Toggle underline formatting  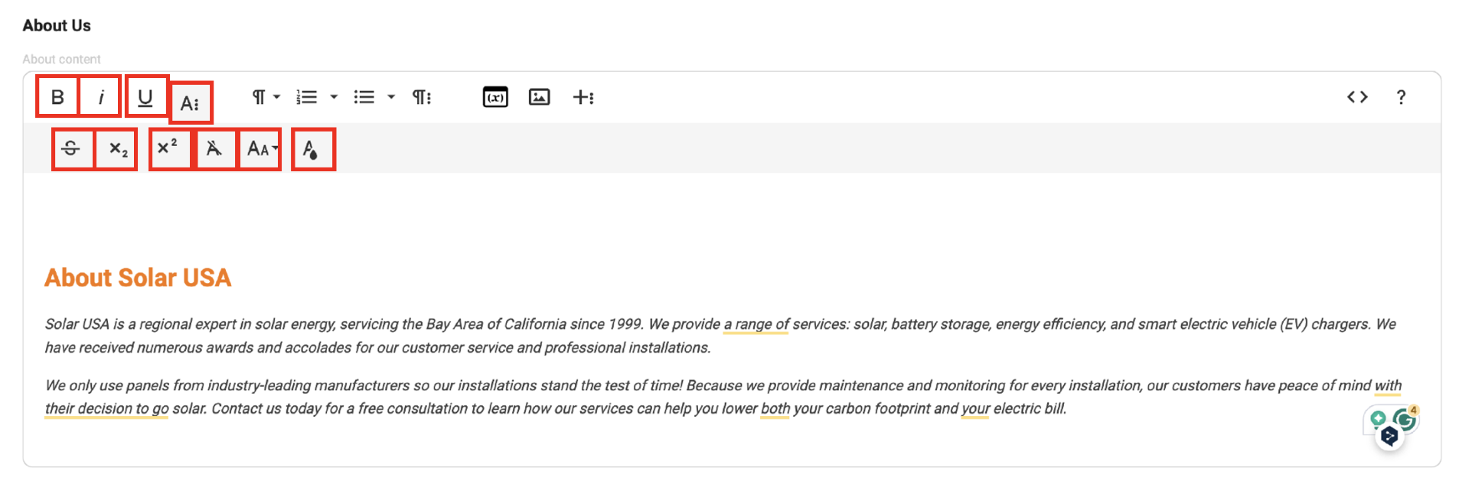point(145,96)
